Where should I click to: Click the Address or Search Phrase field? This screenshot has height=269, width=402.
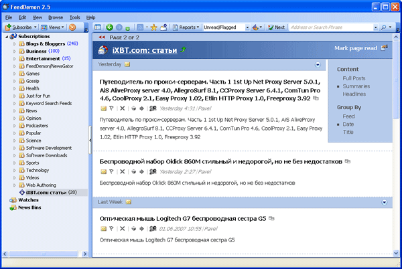332,27
